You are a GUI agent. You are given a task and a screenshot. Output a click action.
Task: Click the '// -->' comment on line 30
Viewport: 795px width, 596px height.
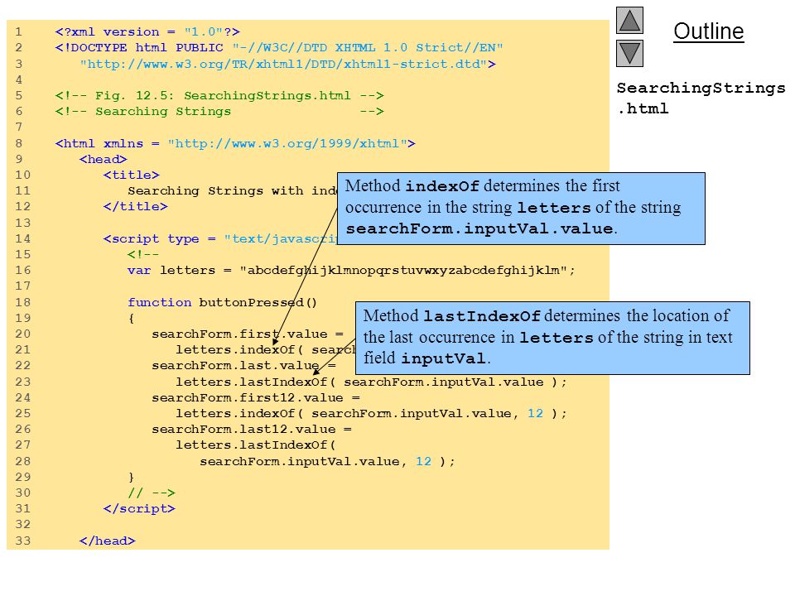point(152,493)
